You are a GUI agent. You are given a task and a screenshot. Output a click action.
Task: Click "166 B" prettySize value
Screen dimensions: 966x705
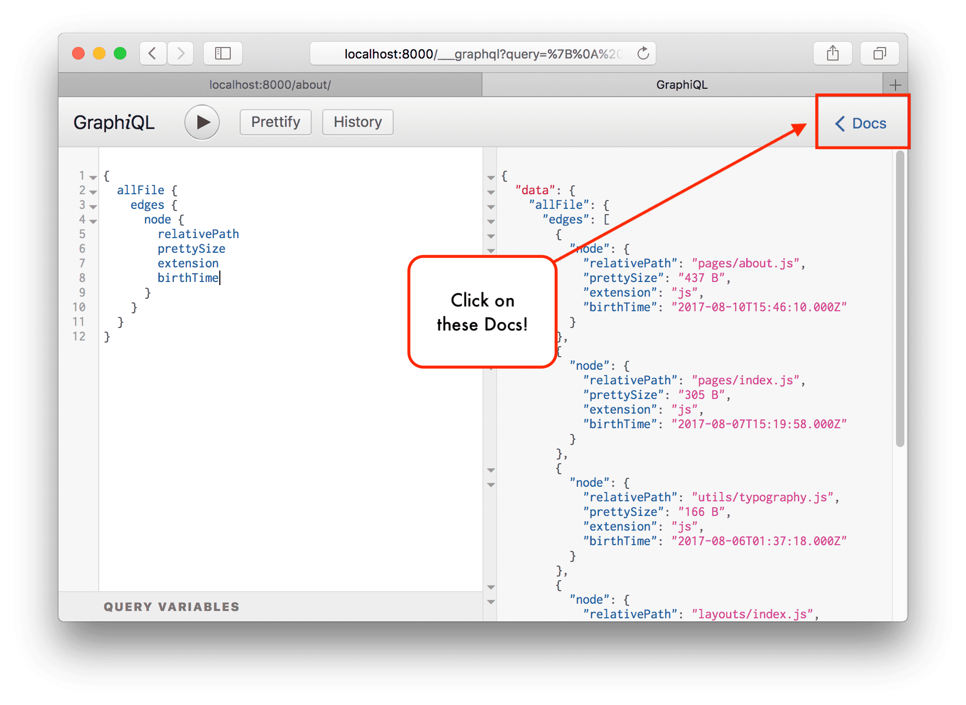coord(702,512)
